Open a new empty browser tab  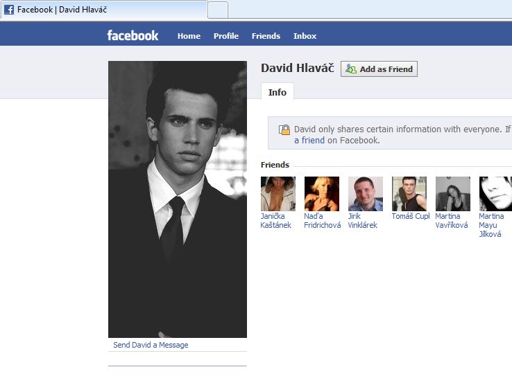(218, 10)
